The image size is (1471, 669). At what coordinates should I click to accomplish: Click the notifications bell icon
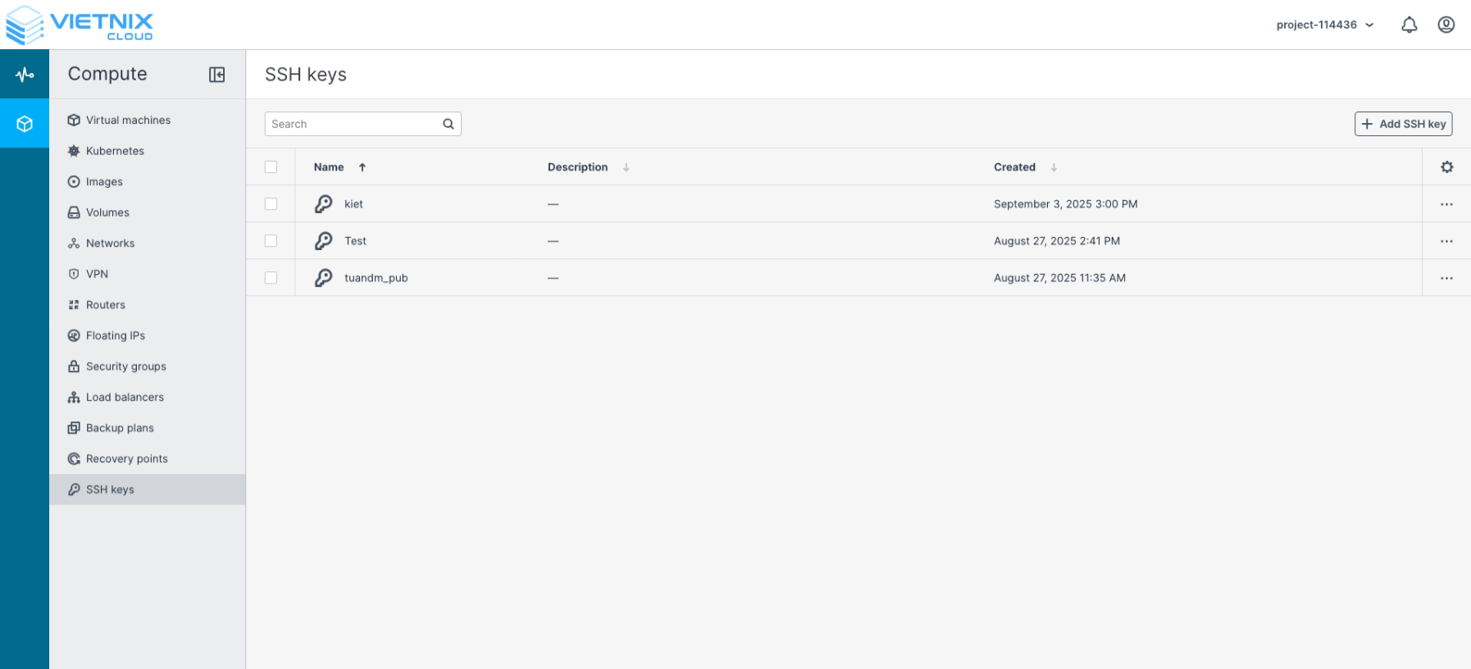tap(1409, 25)
